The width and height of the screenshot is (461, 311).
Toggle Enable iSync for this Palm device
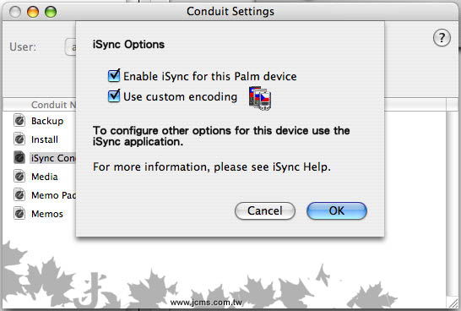tap(114, 76)
